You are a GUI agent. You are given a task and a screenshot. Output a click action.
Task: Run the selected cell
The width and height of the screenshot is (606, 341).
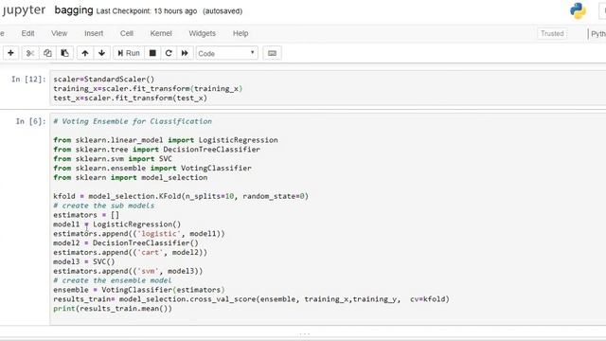[x=129, y=53]
